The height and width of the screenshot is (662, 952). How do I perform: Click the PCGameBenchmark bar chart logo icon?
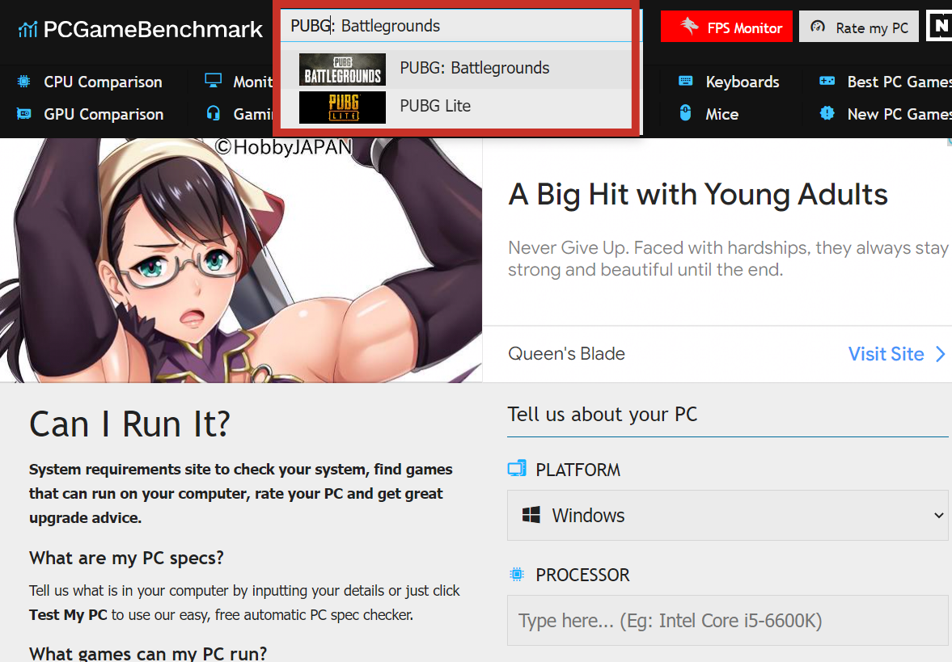click(28, 28)
